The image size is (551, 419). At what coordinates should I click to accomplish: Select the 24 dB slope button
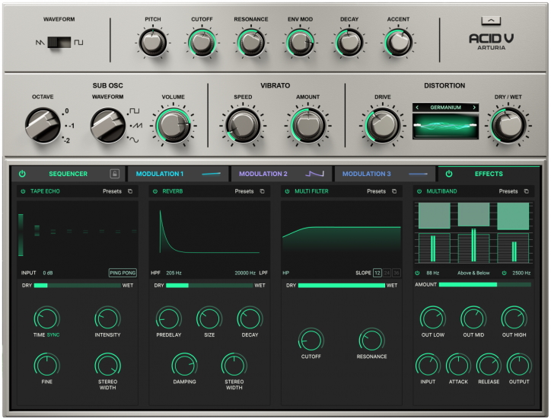[387, 273]
